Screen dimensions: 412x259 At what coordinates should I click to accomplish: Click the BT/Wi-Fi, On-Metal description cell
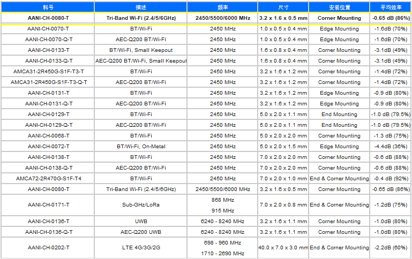point(141,147)
